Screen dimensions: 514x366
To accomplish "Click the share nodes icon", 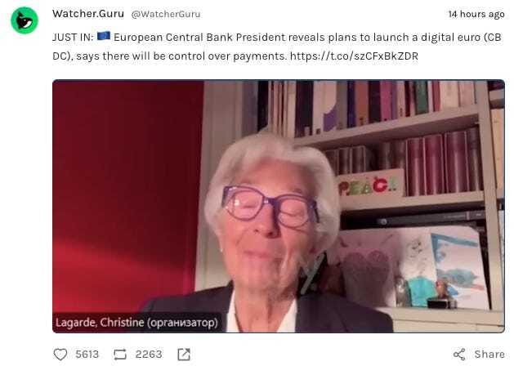I will pyautogui.click(x=459, y=355).
